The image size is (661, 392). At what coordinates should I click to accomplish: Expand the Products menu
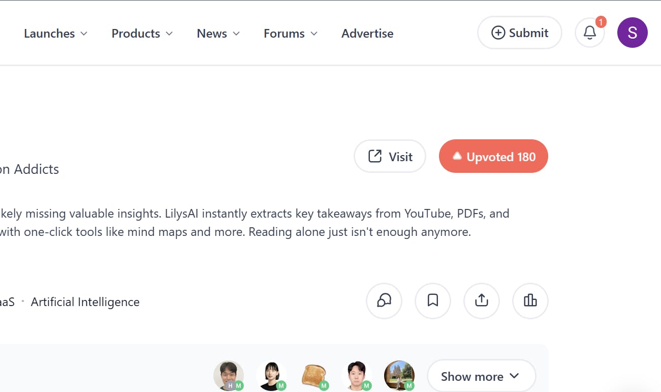click(x=142, y=34)
